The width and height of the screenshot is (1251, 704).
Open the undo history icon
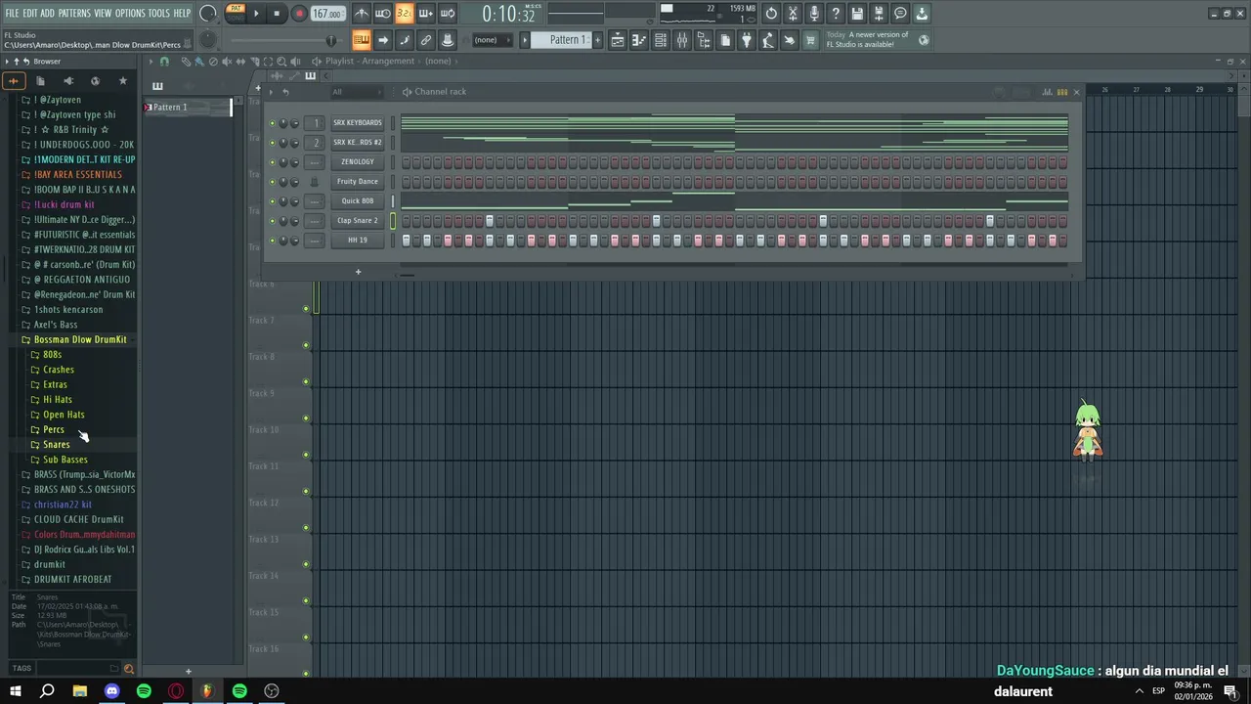click(772, 14)
